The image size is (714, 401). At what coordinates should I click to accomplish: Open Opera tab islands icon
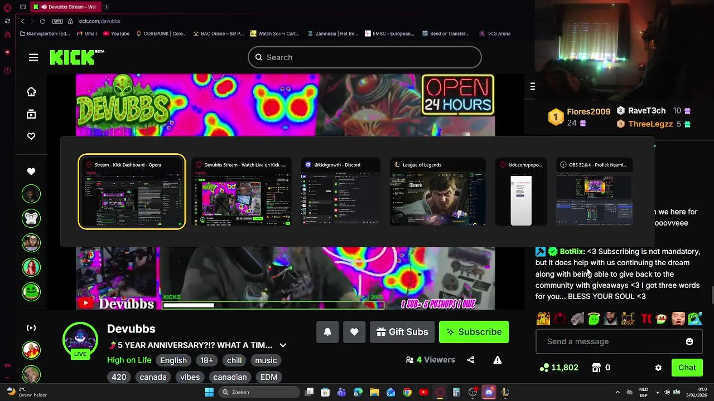(x=23, y=7)
